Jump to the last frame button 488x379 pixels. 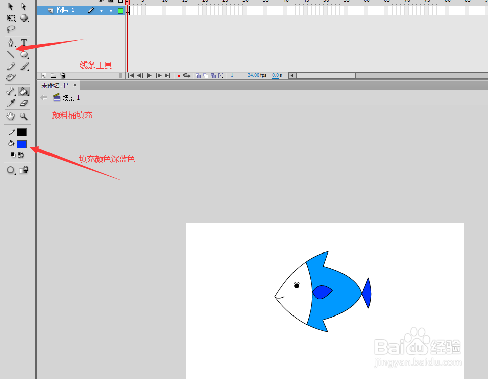click(167, 75)
